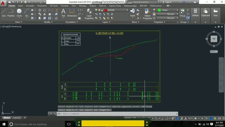The width and height of the screenshot is (225, 127).
Task: Open the Utilities panel
Action: tap(195, 13)
